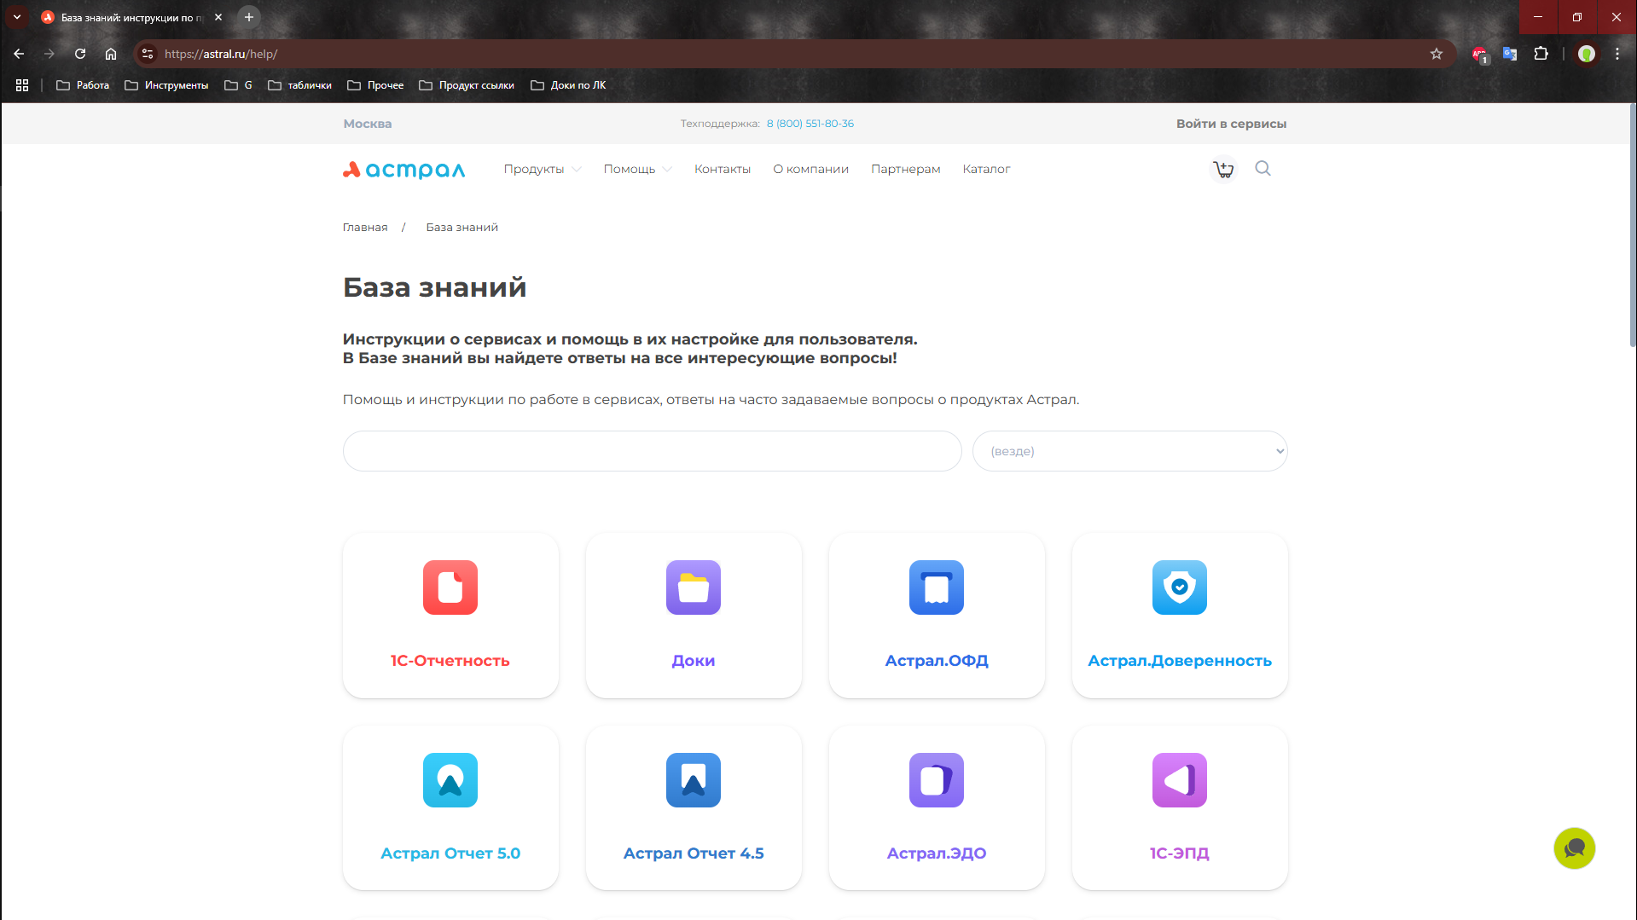The height and width of the screenshot is (920, 1637).
Task: Open the Каталог menu item
Action: 986,169
